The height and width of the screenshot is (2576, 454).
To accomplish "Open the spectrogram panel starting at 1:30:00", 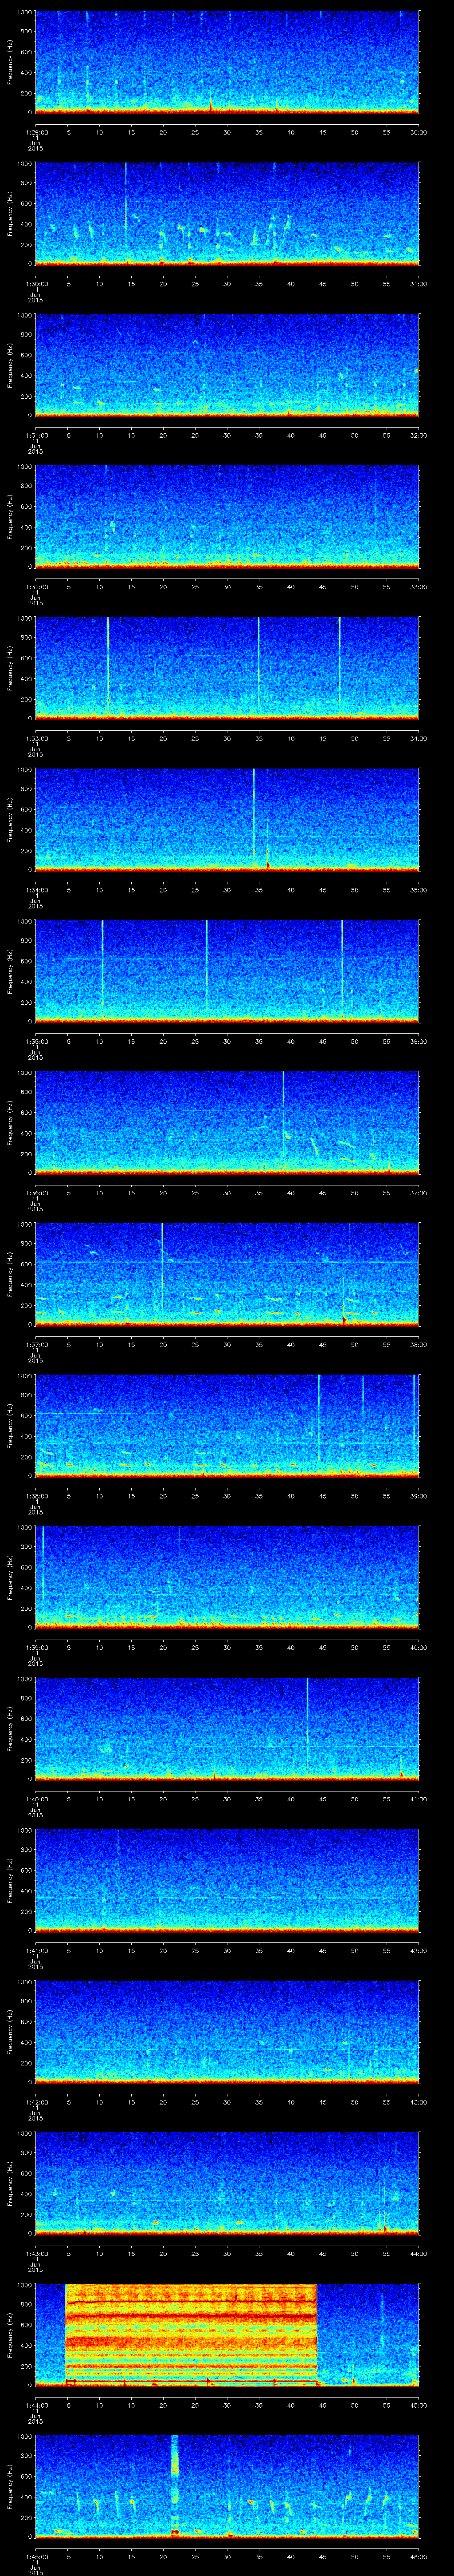I will [x=227, y=213].
